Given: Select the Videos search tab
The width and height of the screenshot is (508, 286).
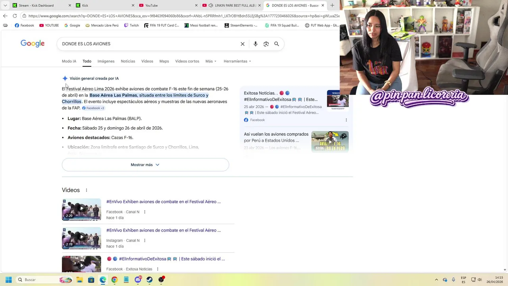Looking at the screenshot, I should click(x=147, y=61).
